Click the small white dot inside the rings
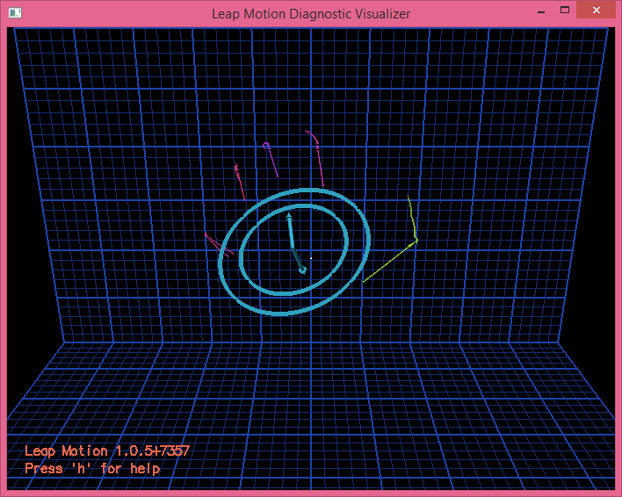The width and height of the screenshot is (622, 497). coord(311,258)
